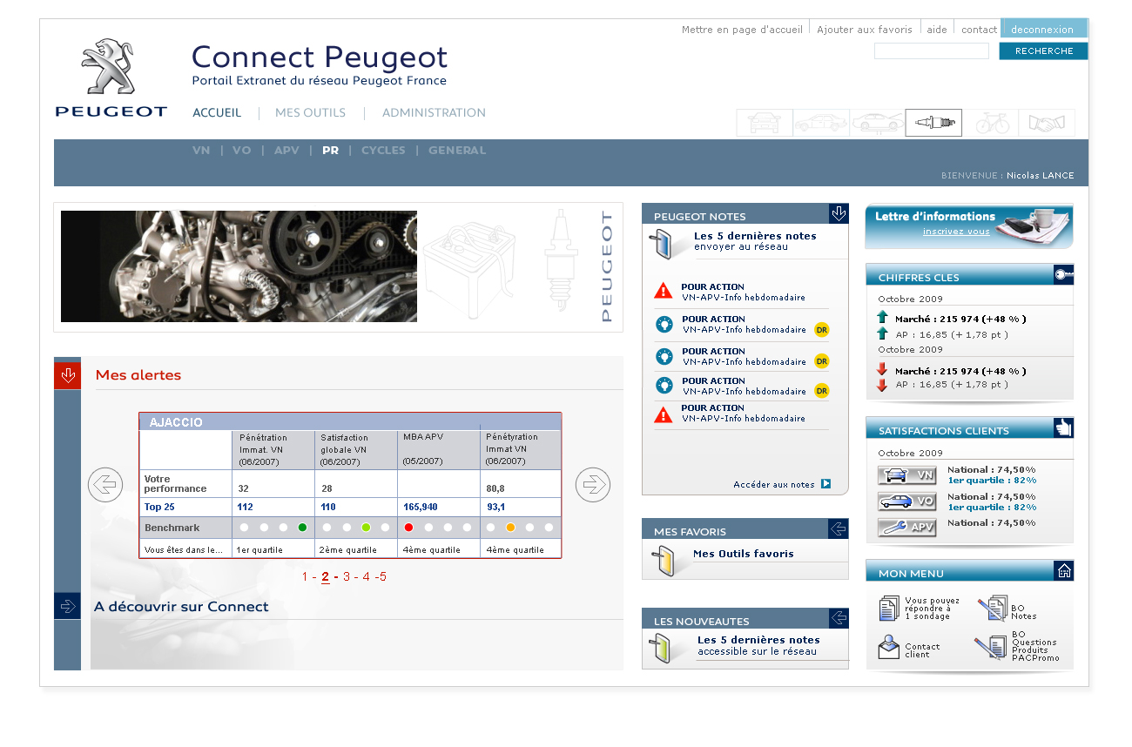Click the APV wrench satisfaction button

906,528
